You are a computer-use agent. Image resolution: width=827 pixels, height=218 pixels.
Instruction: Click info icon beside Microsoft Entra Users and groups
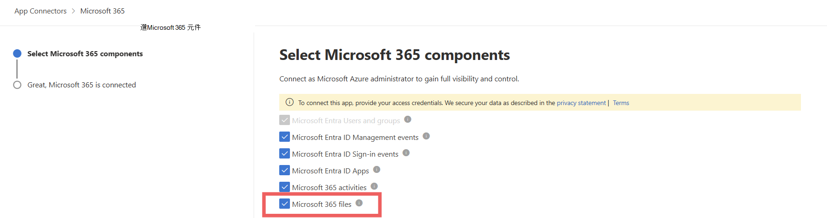coord(408,119)
